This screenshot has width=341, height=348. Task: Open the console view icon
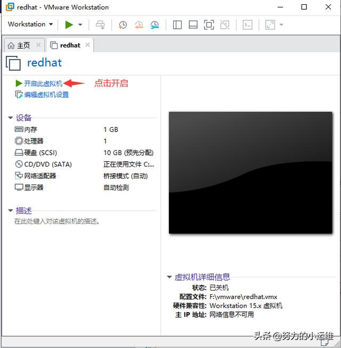click(x=247, y=24)
